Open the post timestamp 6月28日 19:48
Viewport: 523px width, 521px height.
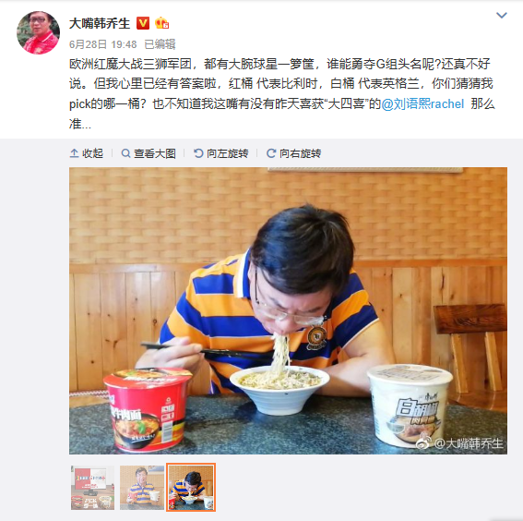tap(102, 44)
